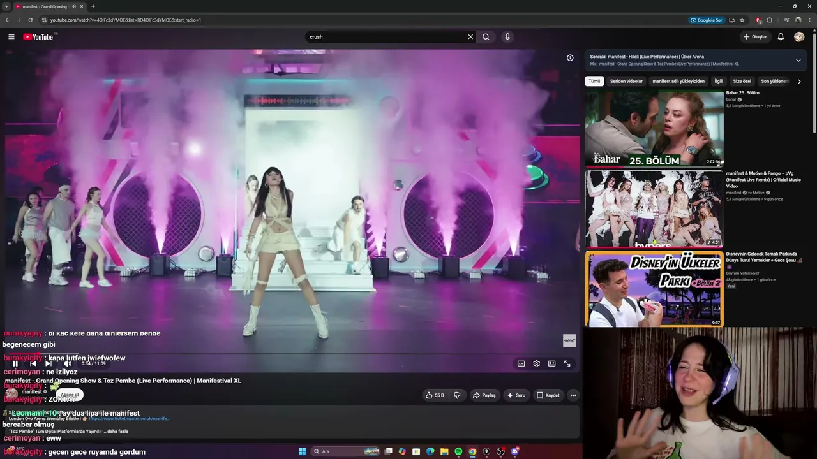
Task: Open a new browser tab
Action: click(x=93, y=6)
